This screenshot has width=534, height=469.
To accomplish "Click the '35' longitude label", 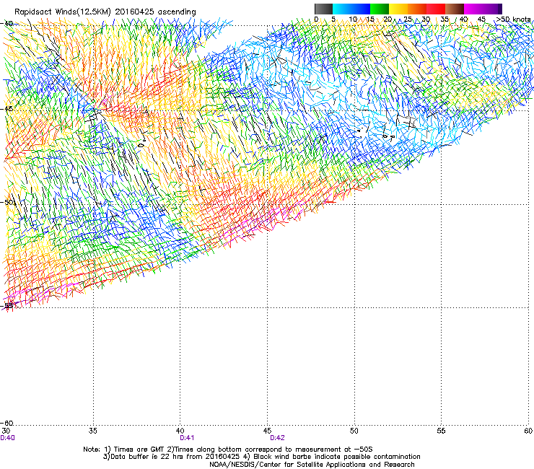I will (93, 431).
